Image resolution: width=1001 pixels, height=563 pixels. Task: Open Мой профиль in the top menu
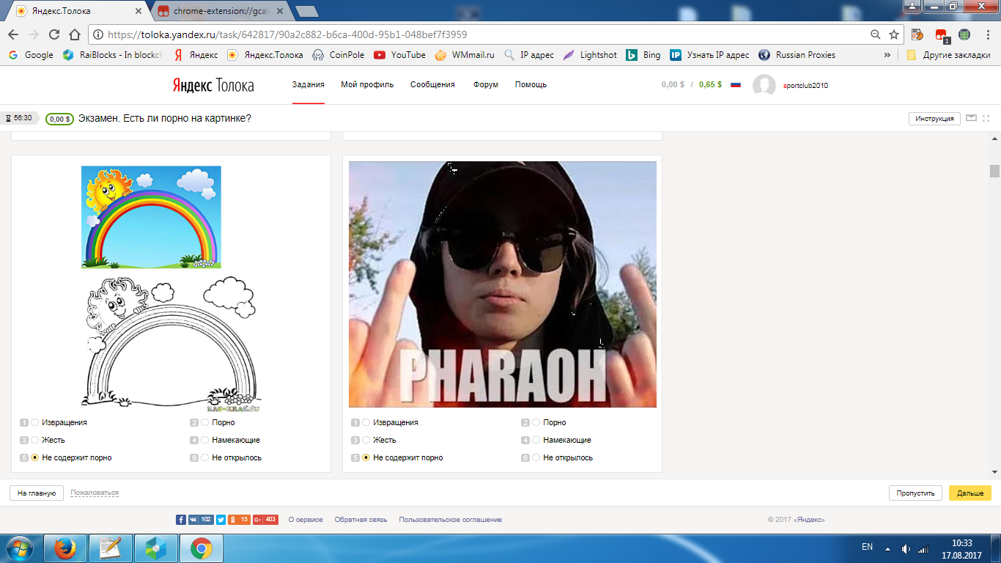click(367, 85)
